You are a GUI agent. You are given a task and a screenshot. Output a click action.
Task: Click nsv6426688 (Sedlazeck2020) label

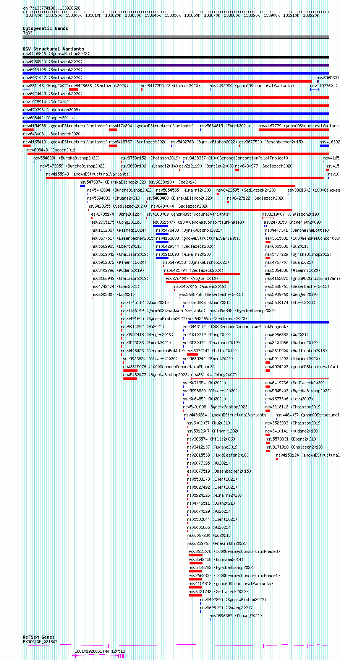point(99,86)
